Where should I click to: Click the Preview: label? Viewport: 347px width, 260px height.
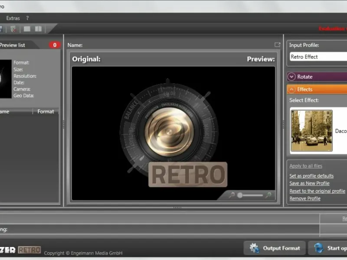tap(261, 59)
